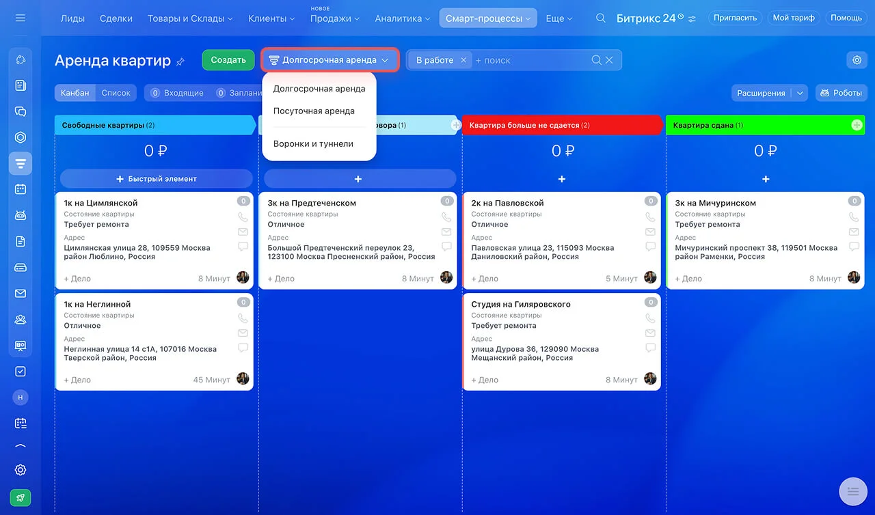Choose Воронки и туннели menu entry

pyautogui.click(x=313, y=144)
